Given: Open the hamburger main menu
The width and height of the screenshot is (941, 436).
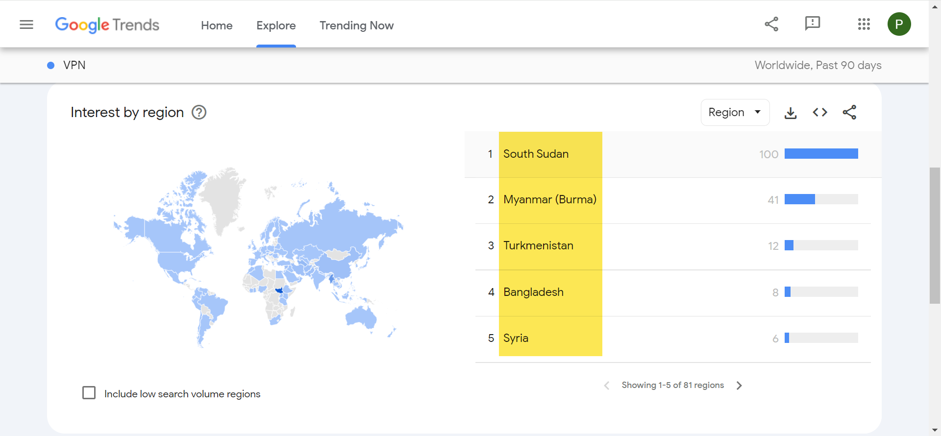Looking at the screenshot, I should pos(26,24).
